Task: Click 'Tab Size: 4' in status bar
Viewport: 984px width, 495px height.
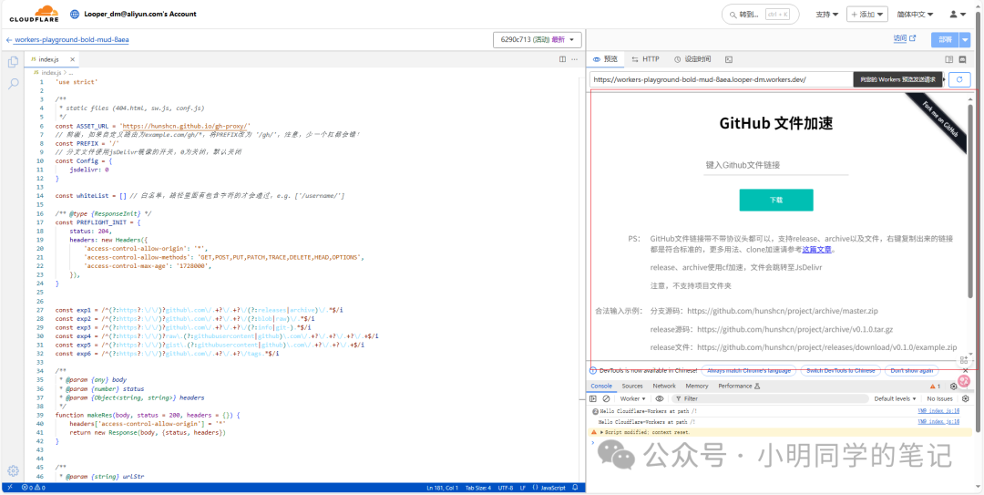Action: (x=478, y=488)
